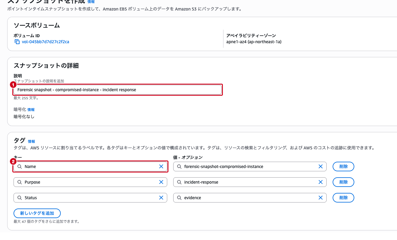Clear the Purpose key field

[x=161, y=182]
